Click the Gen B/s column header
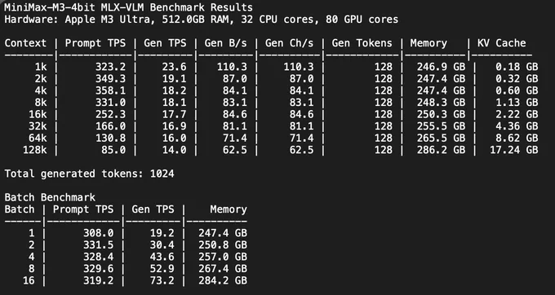Viewport: 555px width, 295px height. pyautogui.click(x=225, y=43)
